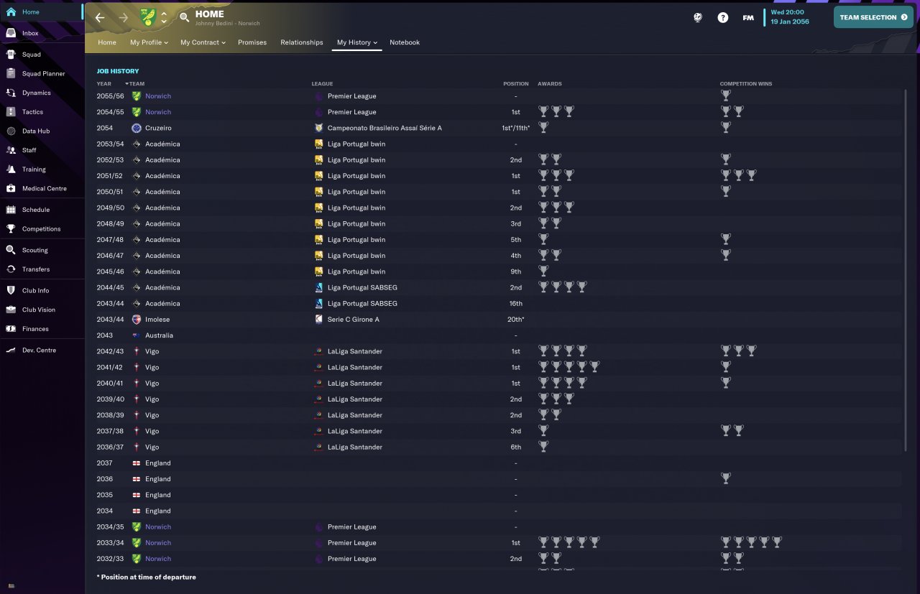Switch to the Notebook tab

coord(405,42)
